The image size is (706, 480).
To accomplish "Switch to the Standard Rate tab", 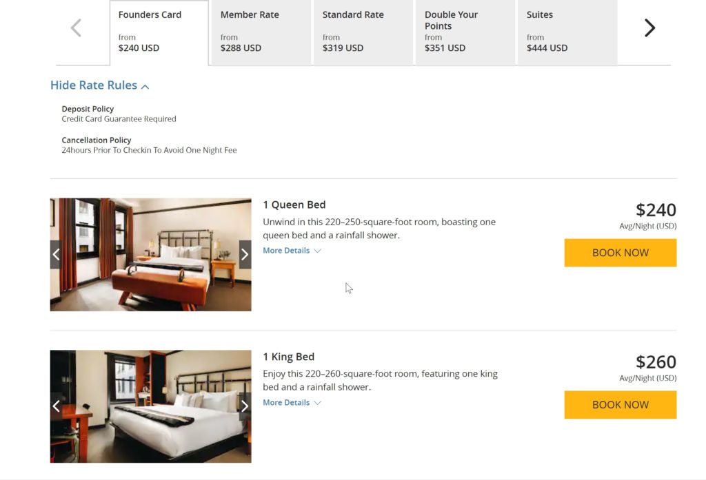I will tap(363, 32).
